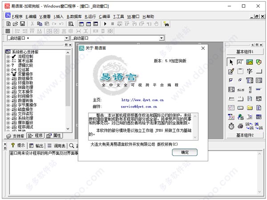The width and height of the screenshot is (267, 200).
Task: Click the print preview magnifier icon
Action: (71, 24)
